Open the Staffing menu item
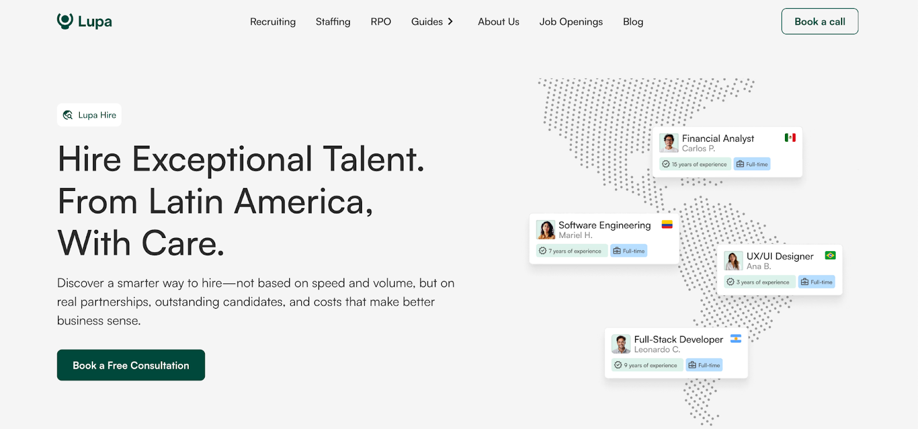 click(333, 22)
